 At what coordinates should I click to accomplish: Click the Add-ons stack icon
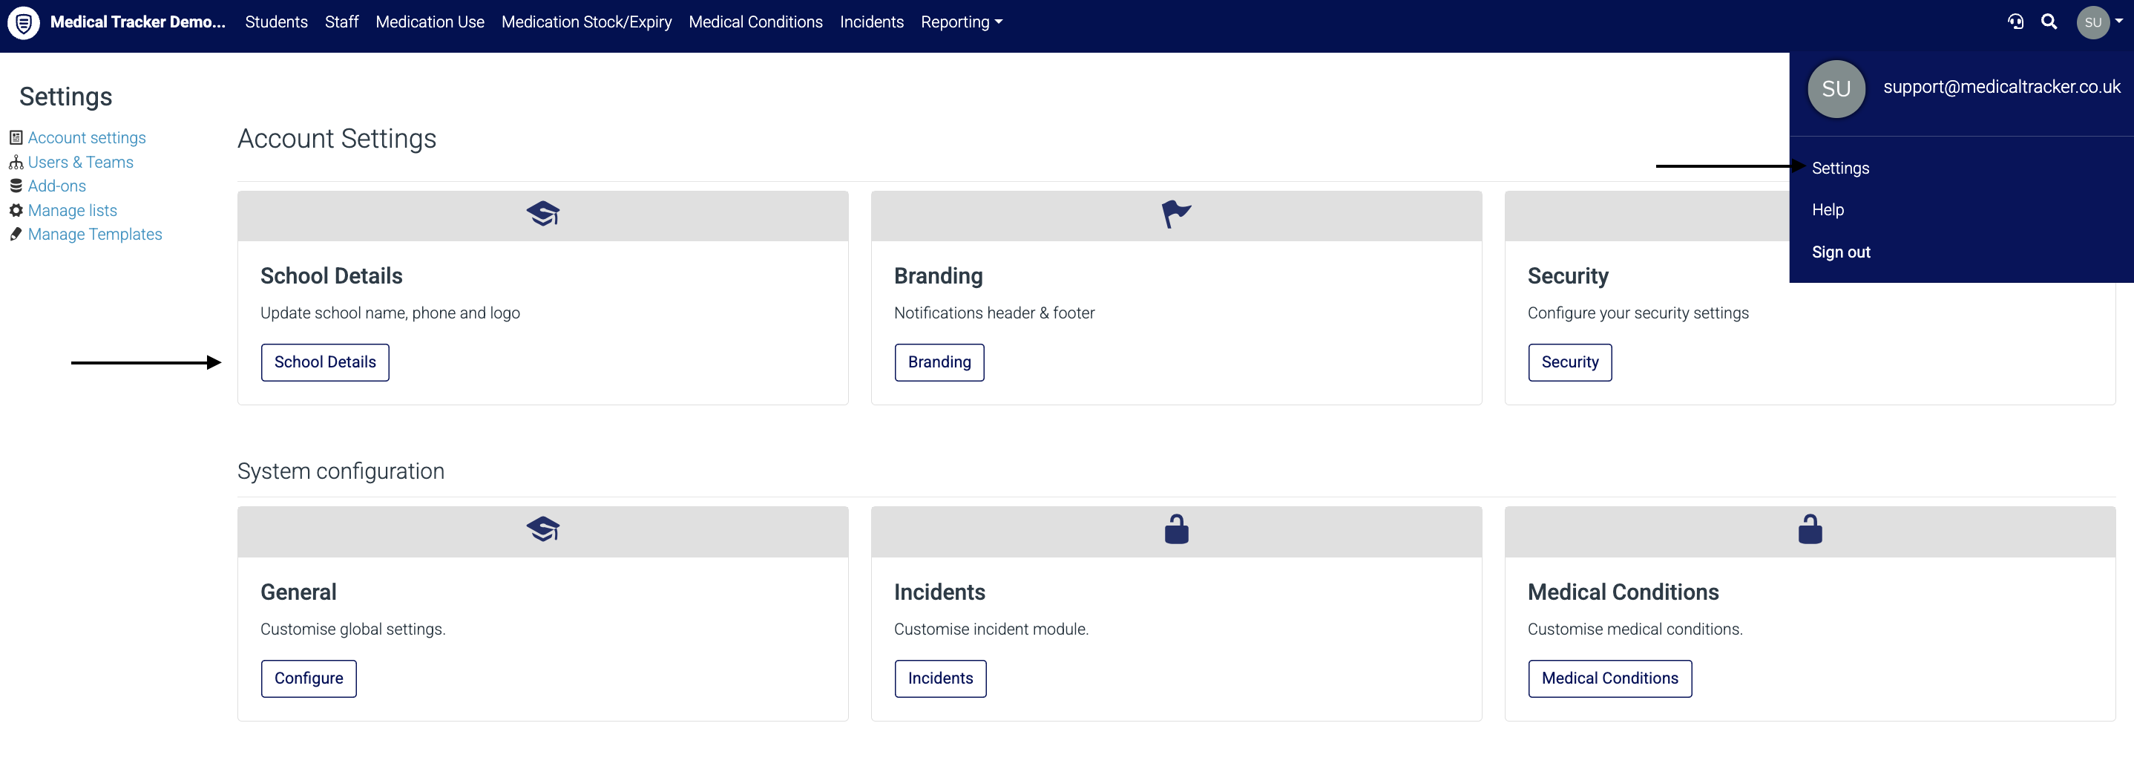pyautogui.click(x=16, y=186)
